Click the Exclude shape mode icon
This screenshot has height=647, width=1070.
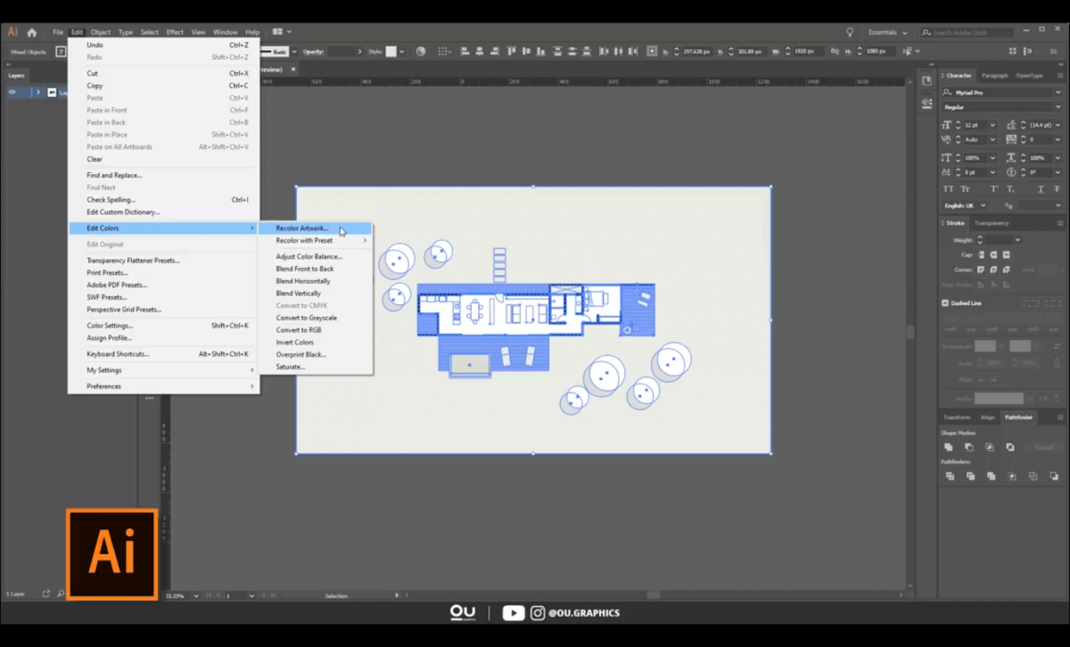pyautogui.click(x=1010, y=447)
